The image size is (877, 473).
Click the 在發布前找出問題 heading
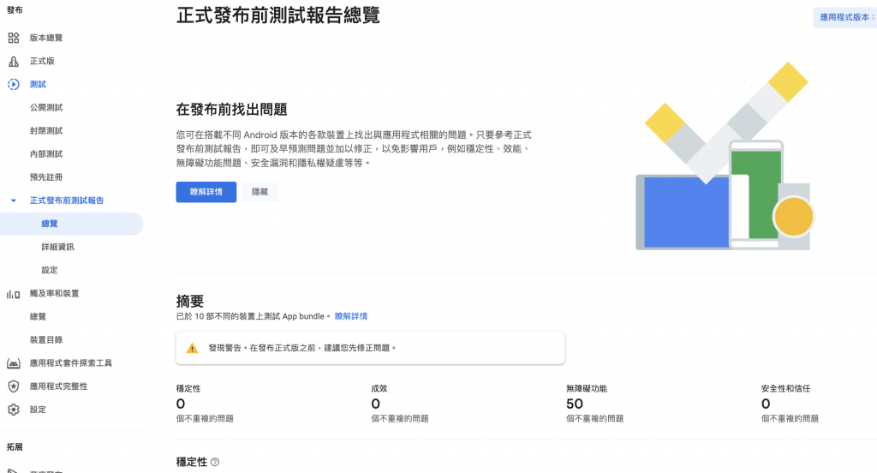click(231, 110)
